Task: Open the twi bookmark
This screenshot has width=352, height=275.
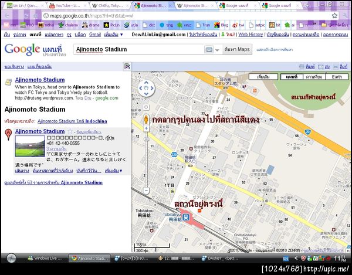Action: (x=238, y=25)
